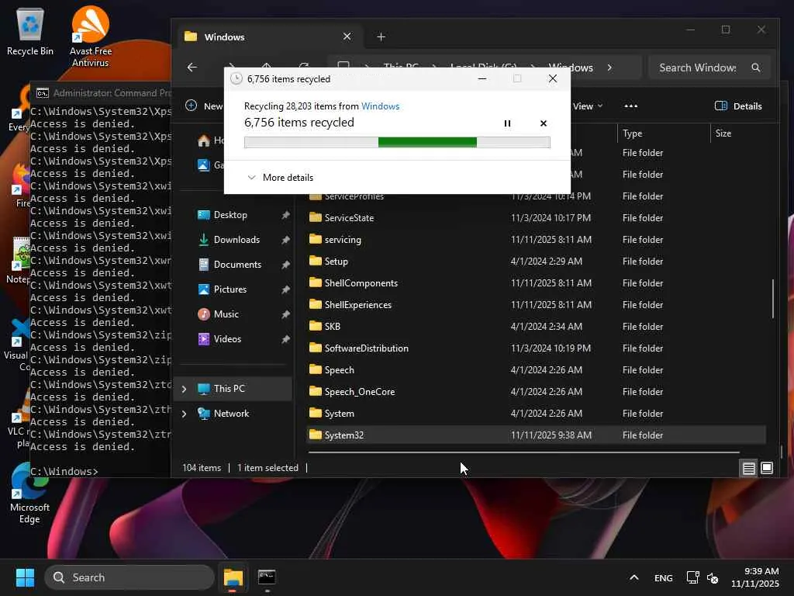Unpin Desktop using its pin icon

tap(285, 215)
